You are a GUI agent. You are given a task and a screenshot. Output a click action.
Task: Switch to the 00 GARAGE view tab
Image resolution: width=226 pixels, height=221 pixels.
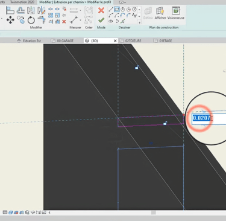(x=63, y=40)
